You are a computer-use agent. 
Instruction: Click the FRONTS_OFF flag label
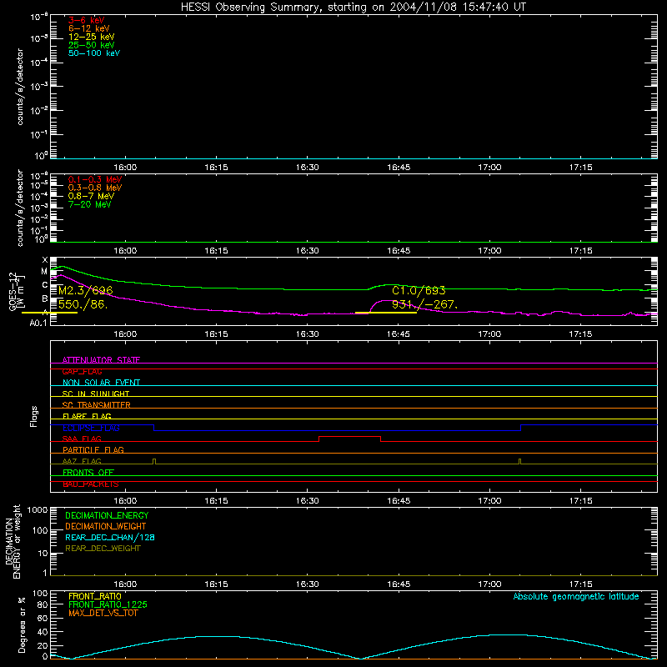[88, 472]
